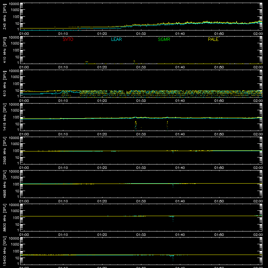Click 01:40 tick label under 410 MHz panel
Image resolution: width=268 pixels, height=268 pixels.
(180, 67)
